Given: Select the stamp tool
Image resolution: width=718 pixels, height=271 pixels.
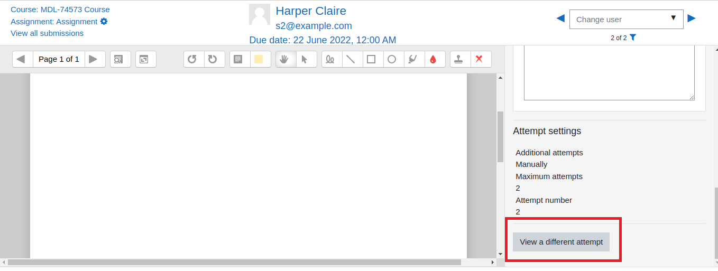Looking at the screenshot, I should pyautogui.click(x=459, y=59).
